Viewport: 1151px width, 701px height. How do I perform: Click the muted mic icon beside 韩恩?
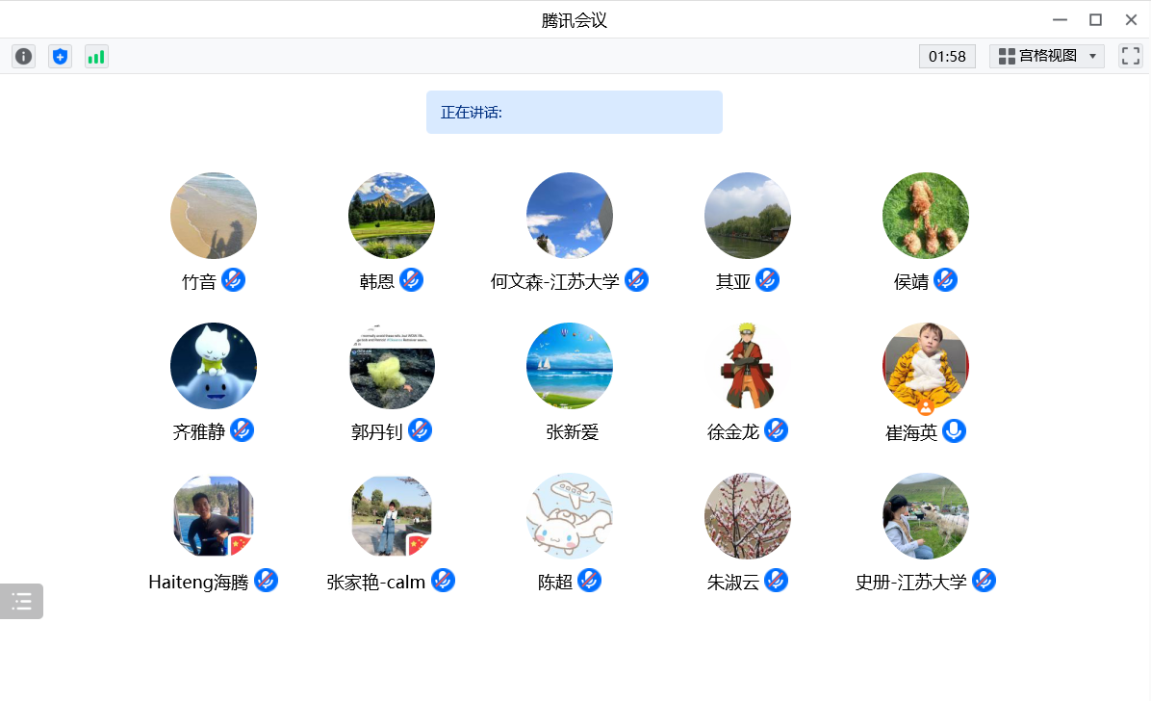pyautogui.click(x=412, y=280)
